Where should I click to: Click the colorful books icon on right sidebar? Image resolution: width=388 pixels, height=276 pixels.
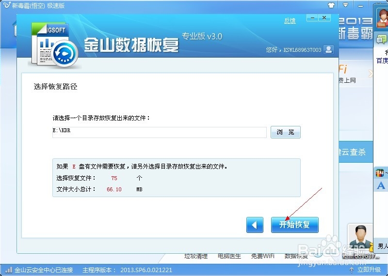tap(379, 173)
